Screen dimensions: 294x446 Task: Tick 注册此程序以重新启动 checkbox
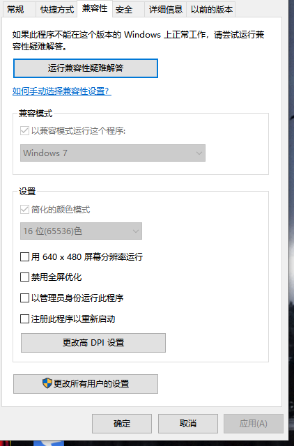(24, 319)
